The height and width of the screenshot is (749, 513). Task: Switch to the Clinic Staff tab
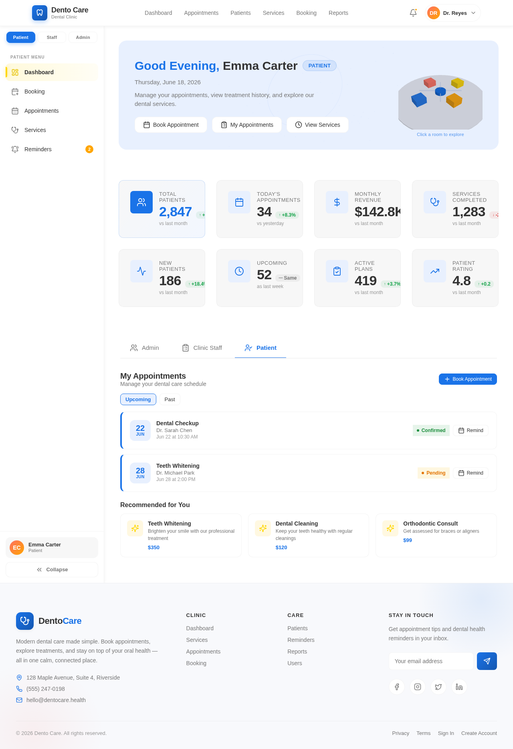coord(202,348)
